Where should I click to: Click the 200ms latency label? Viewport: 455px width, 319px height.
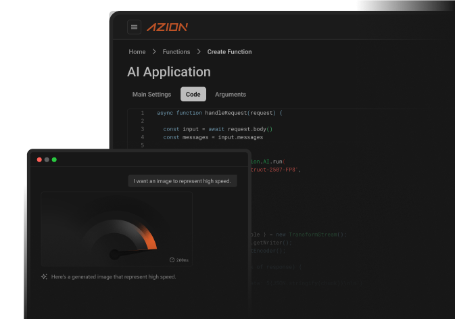[183, 260]
